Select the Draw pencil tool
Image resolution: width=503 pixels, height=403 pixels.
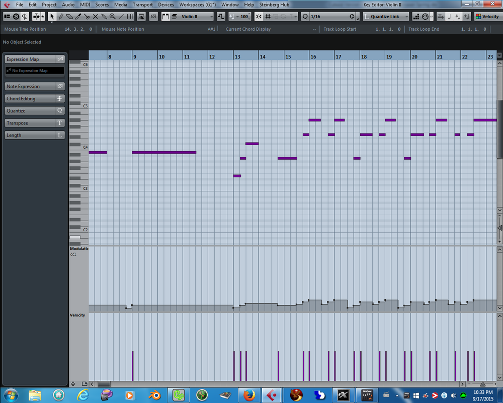pos(61,17)
